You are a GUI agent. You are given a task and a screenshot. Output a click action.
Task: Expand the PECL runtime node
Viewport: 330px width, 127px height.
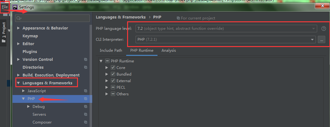(x=107, y=87)
